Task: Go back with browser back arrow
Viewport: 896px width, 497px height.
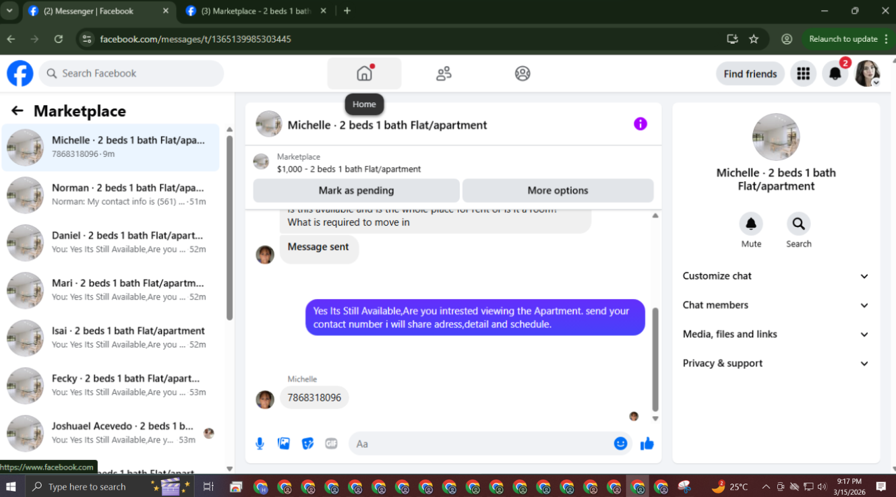Action: pyautogui.click(x=11, y=39)
